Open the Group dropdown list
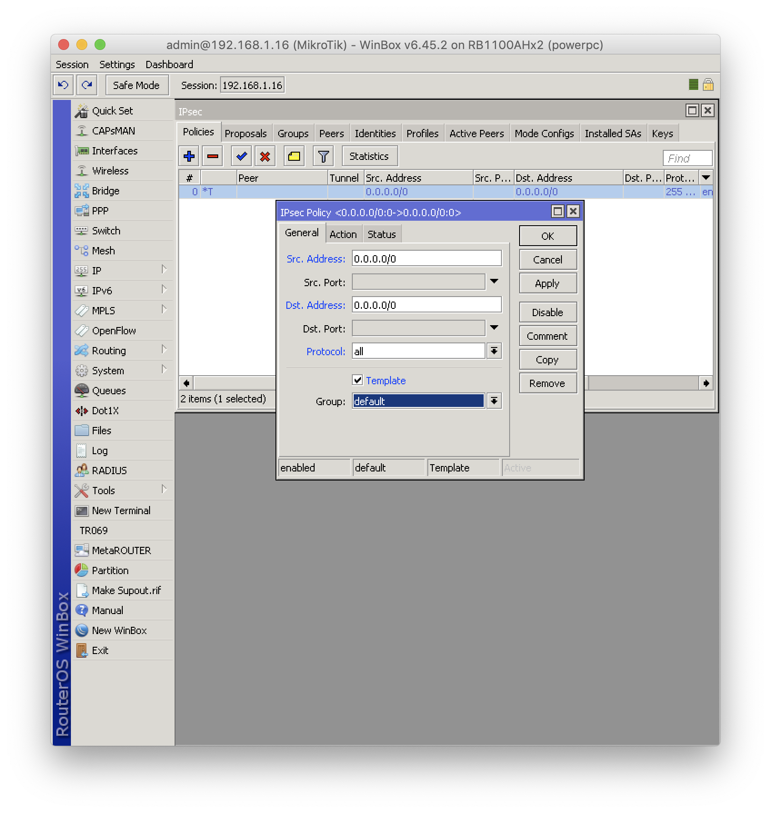Image resolution: width=771 pixels, height=813 pixels. point(494,401)
